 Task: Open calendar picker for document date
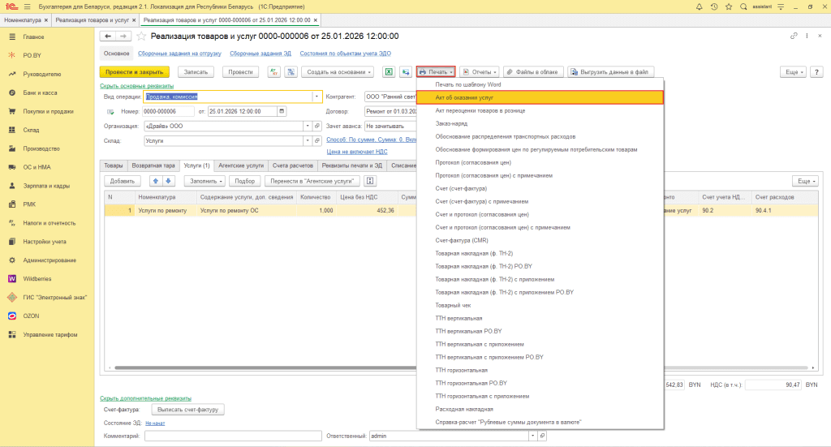coord(282,111)
